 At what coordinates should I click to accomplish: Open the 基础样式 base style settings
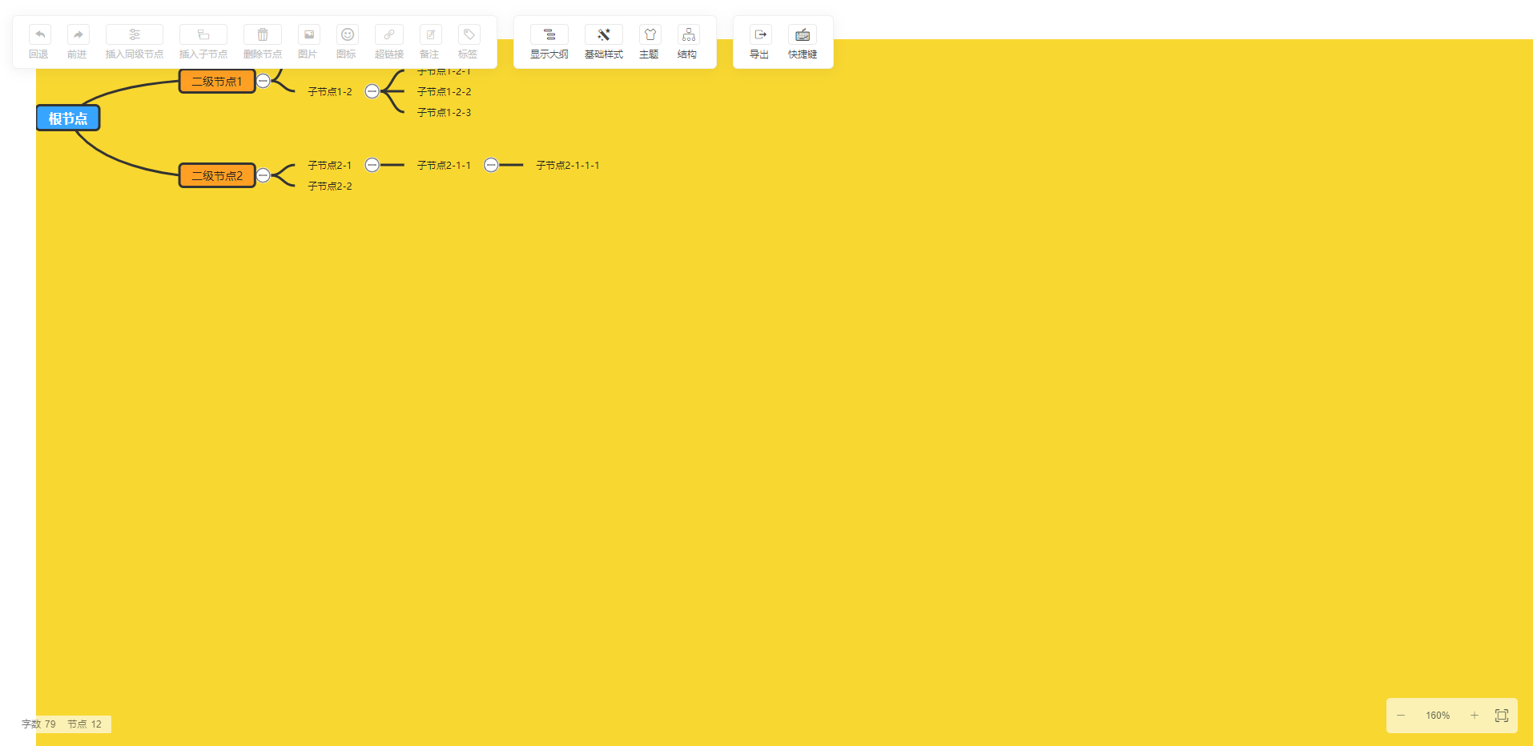coord(604,34)
